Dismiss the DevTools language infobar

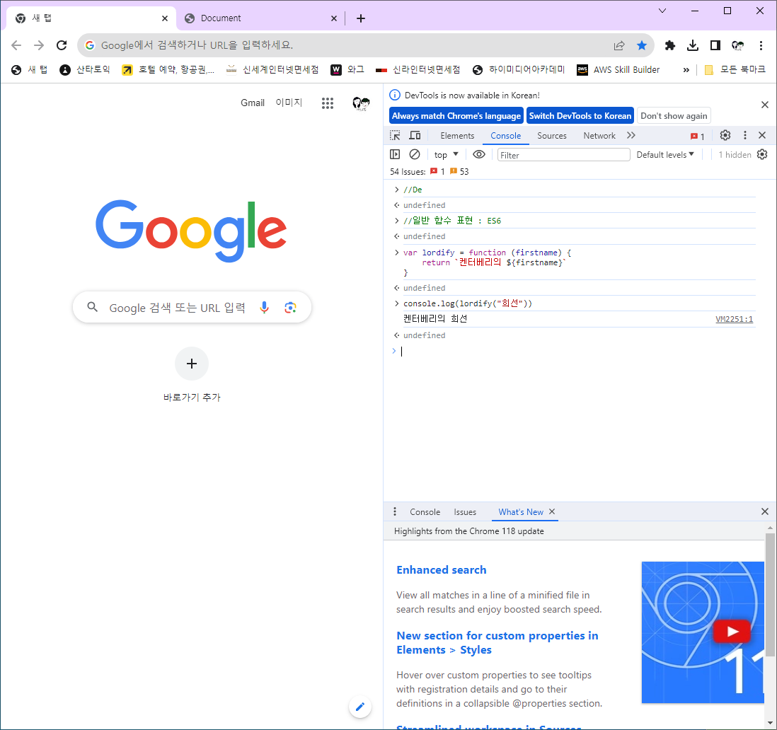tap(764, 105)
